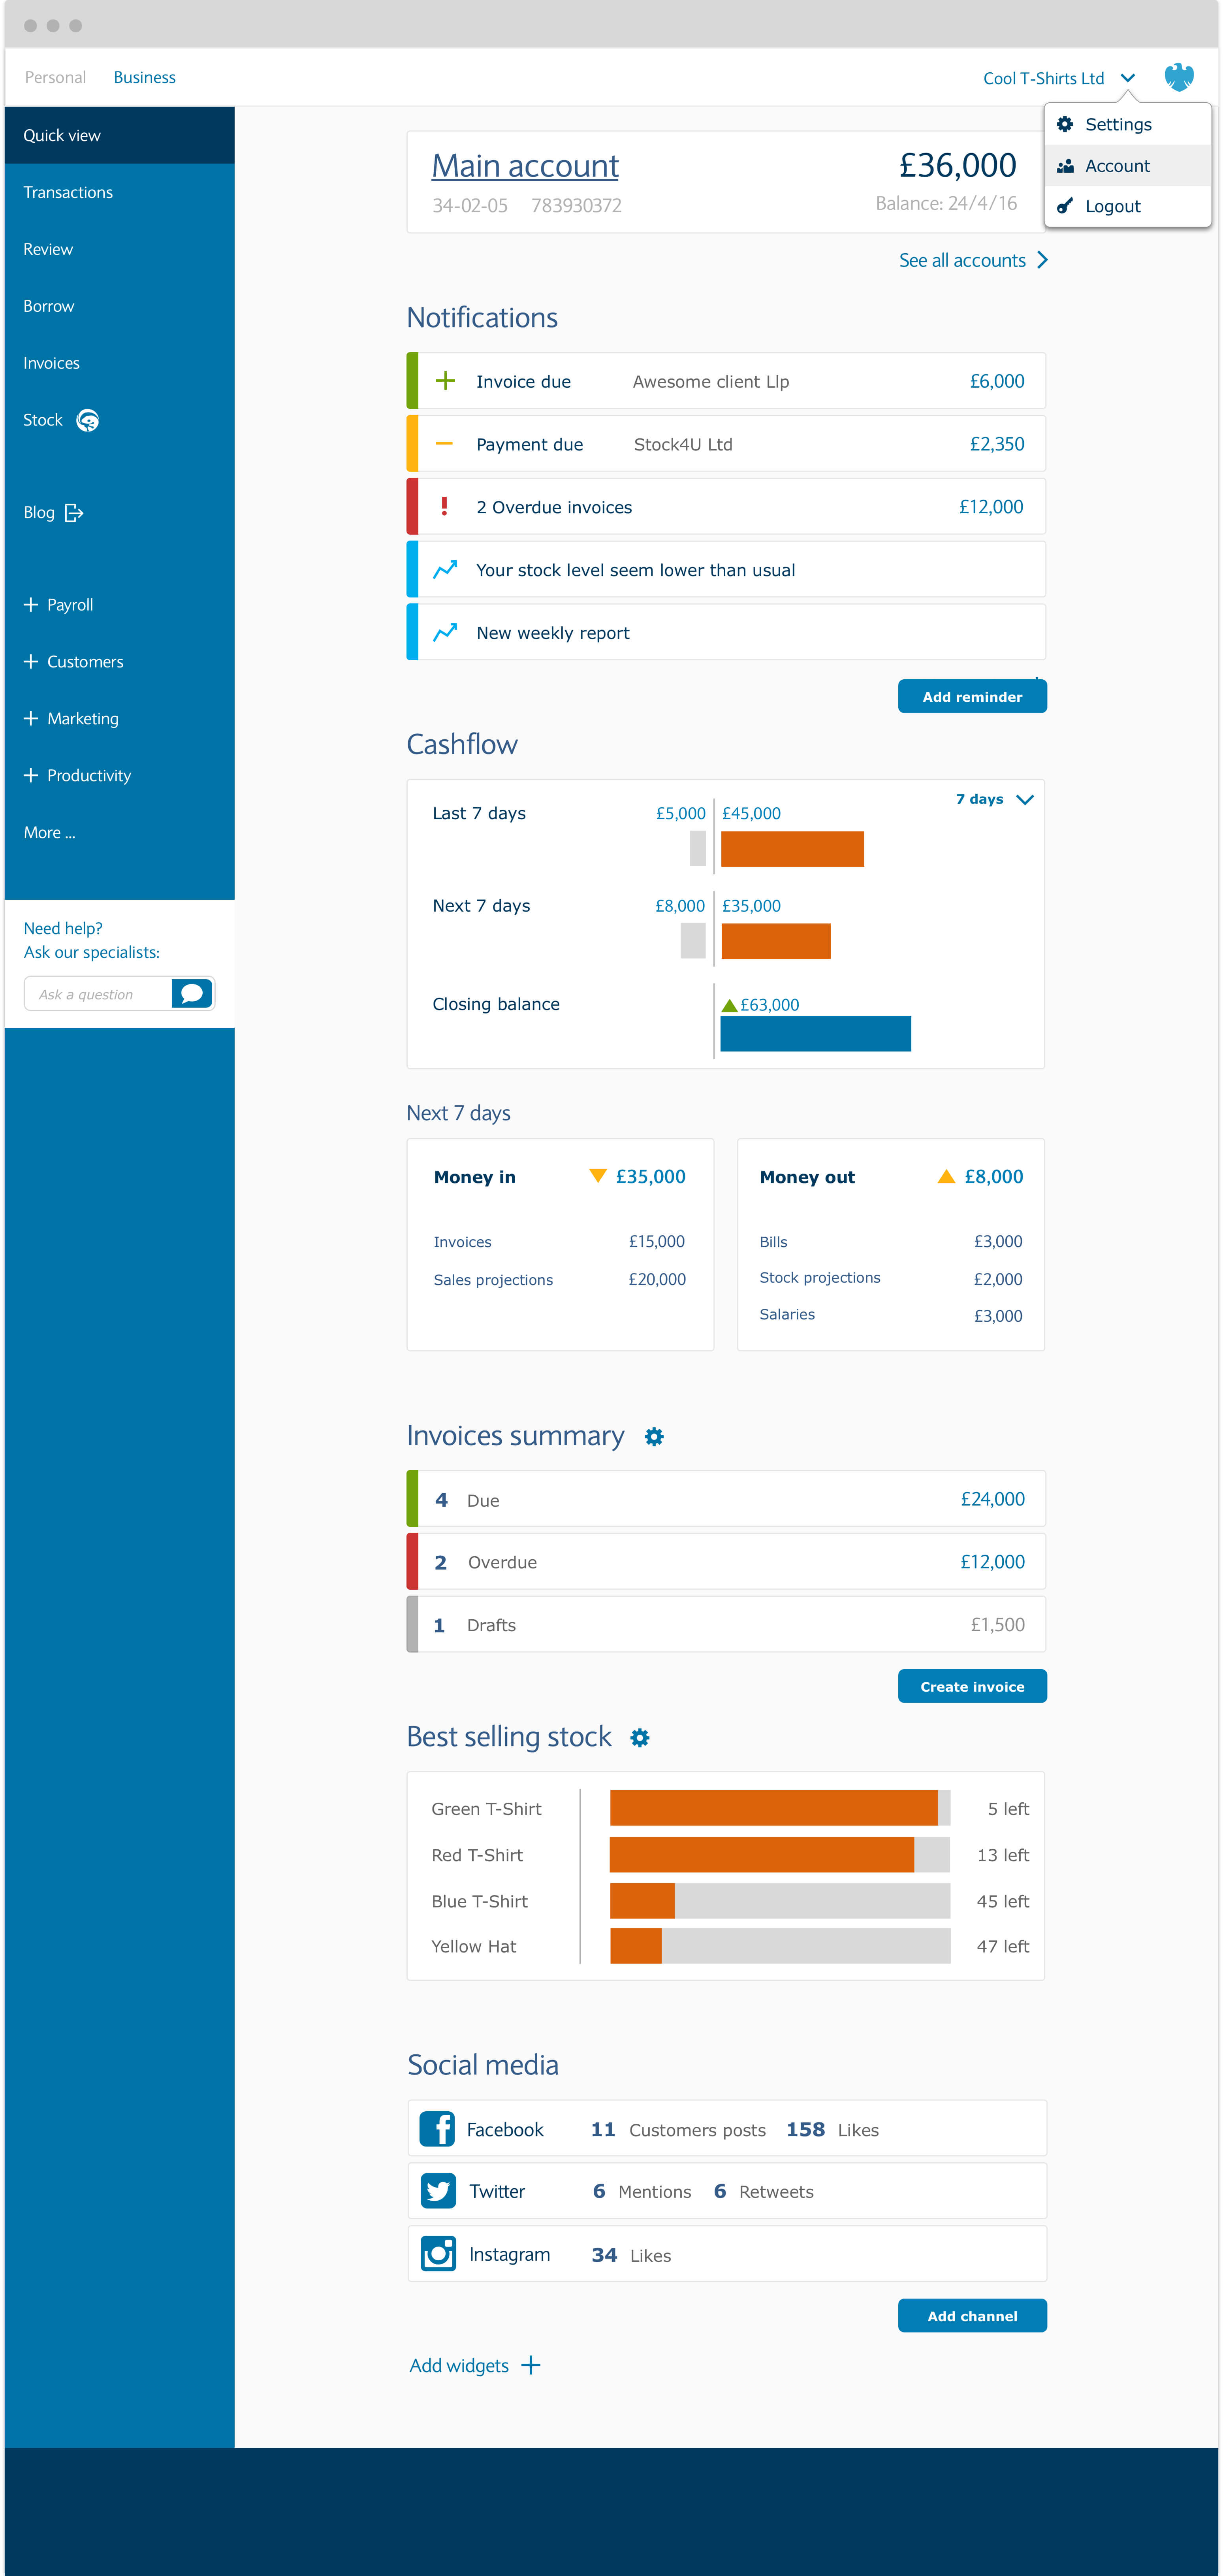Viewport: 1223px width, 2576px height.
Task: Select Quick view in sidebar
Action: (x=120, y=135)
